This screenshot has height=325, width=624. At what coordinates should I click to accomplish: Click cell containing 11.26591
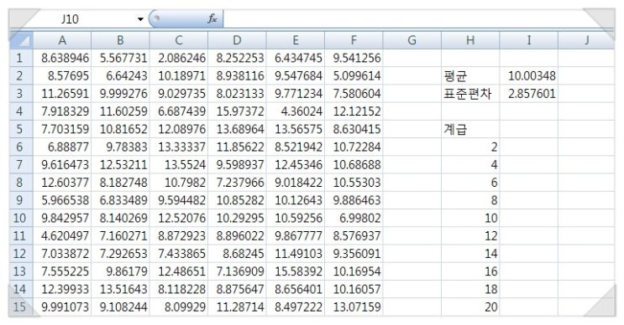tap(62, 94)
